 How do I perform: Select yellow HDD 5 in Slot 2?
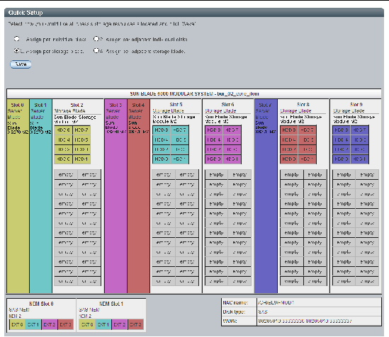coord(81,139)
